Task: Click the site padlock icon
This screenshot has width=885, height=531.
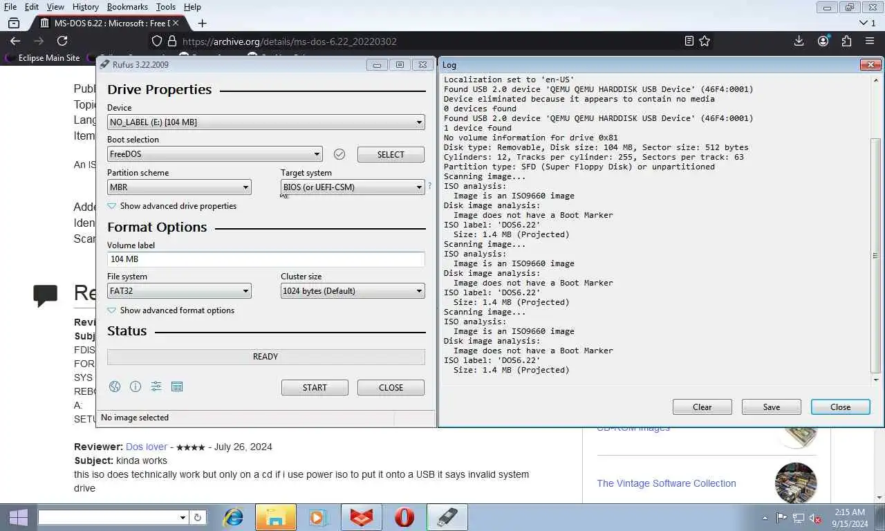Action: [173, 41]
